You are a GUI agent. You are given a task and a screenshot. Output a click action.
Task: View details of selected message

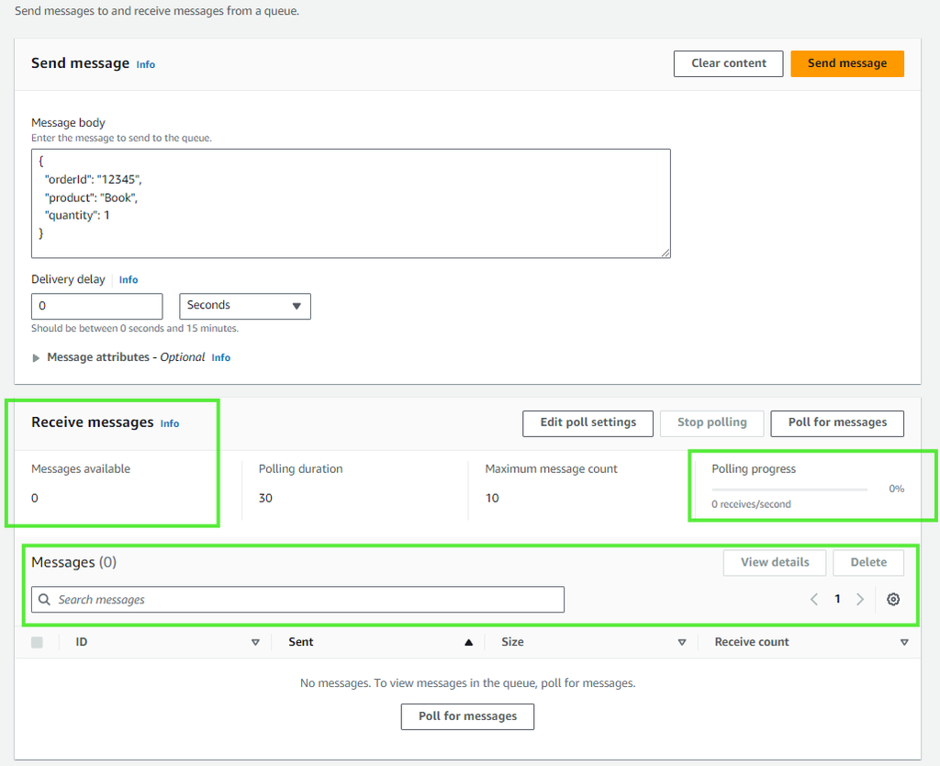pyautogui.click(x=774, y=562)
